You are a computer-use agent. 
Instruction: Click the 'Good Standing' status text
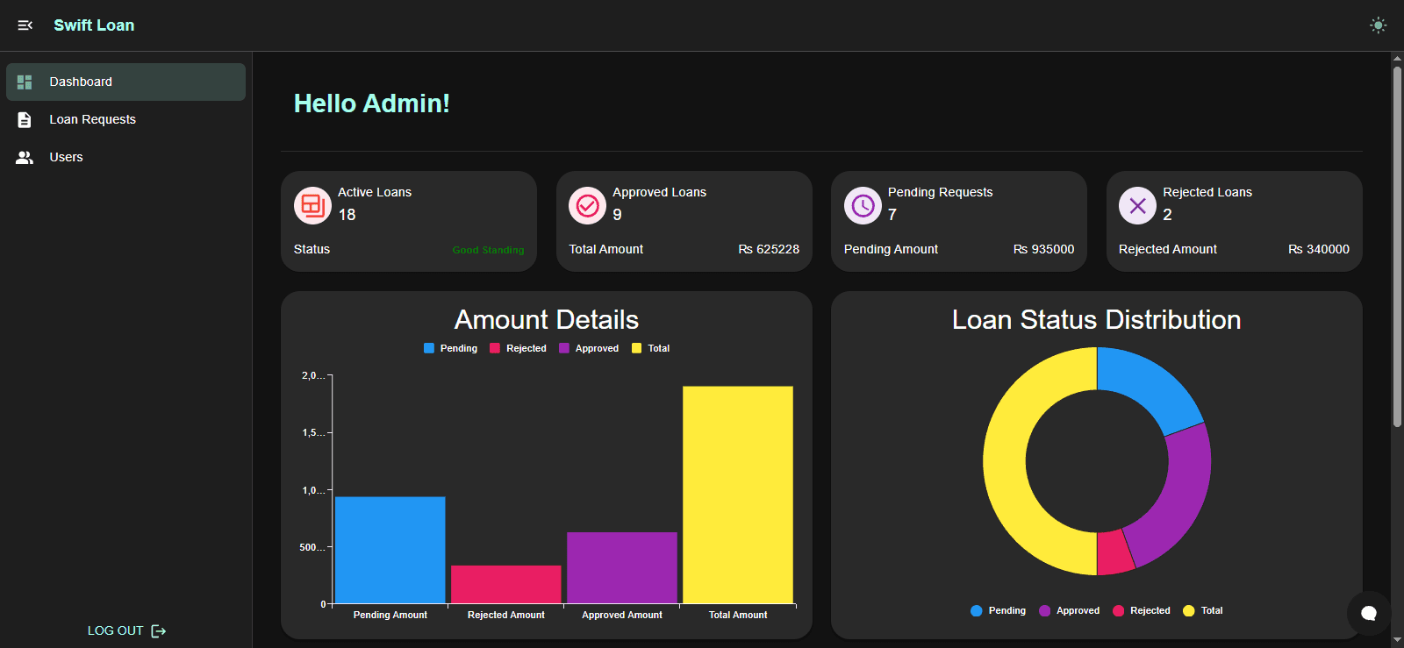pyautogui.click(x=488, y=250)
